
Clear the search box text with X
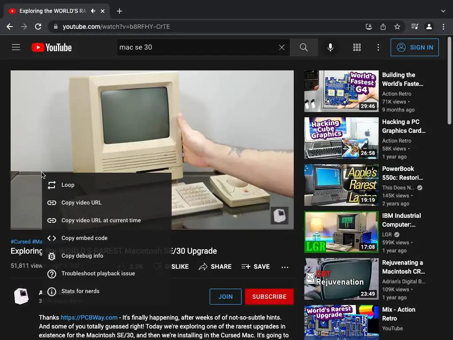pyautogui.click(x=282, y=47)
